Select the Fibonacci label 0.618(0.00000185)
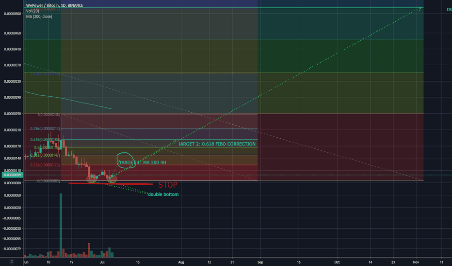Image resolution: width=452 pixels, height=266 pixels. tap(45, 139)
